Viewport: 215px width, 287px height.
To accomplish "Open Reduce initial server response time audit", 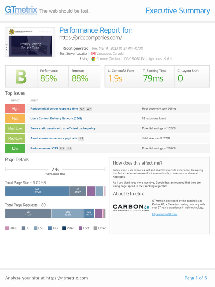I will click(54, 109).
